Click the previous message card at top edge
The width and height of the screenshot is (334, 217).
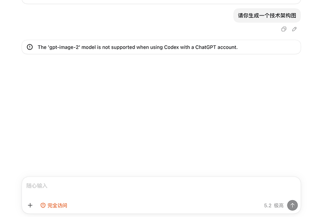161,2
